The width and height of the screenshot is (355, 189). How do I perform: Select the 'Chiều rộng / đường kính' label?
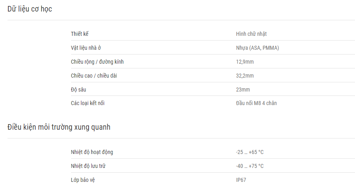pos(97,62)
